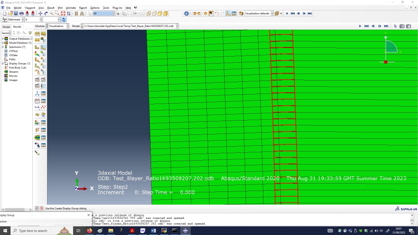Select the Rotate View tool

pyautogui.click(x=46, y=13)
